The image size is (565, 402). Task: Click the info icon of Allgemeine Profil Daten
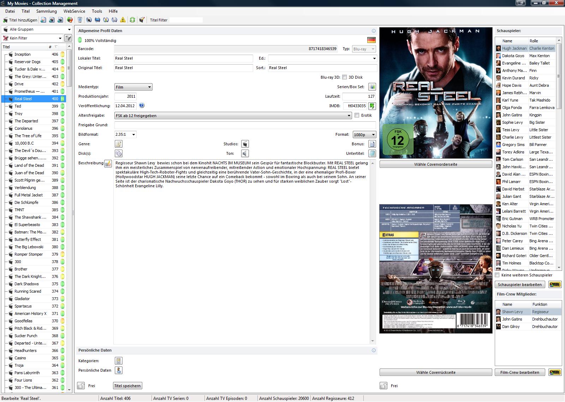(x=374, y=31)
